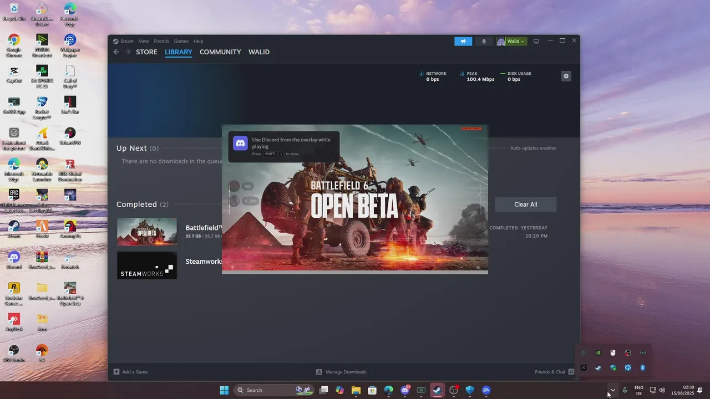710x399 pixels.
Task: Click the Battlefield Open Beta download thumbnail
Action: point(147,232)
